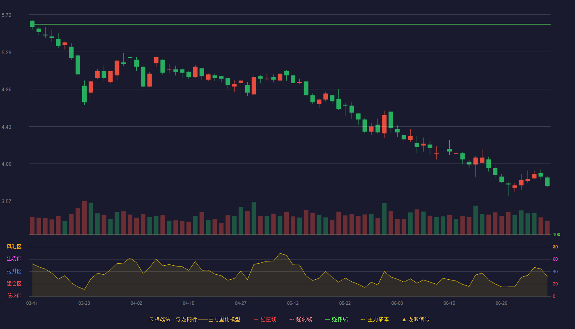
Task: Toggle the green 强撑线 legend entry
Action: (336, 319)
